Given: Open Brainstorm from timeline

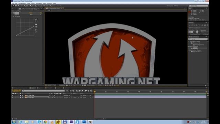Looking at the screenshot, I should [86, 91].
